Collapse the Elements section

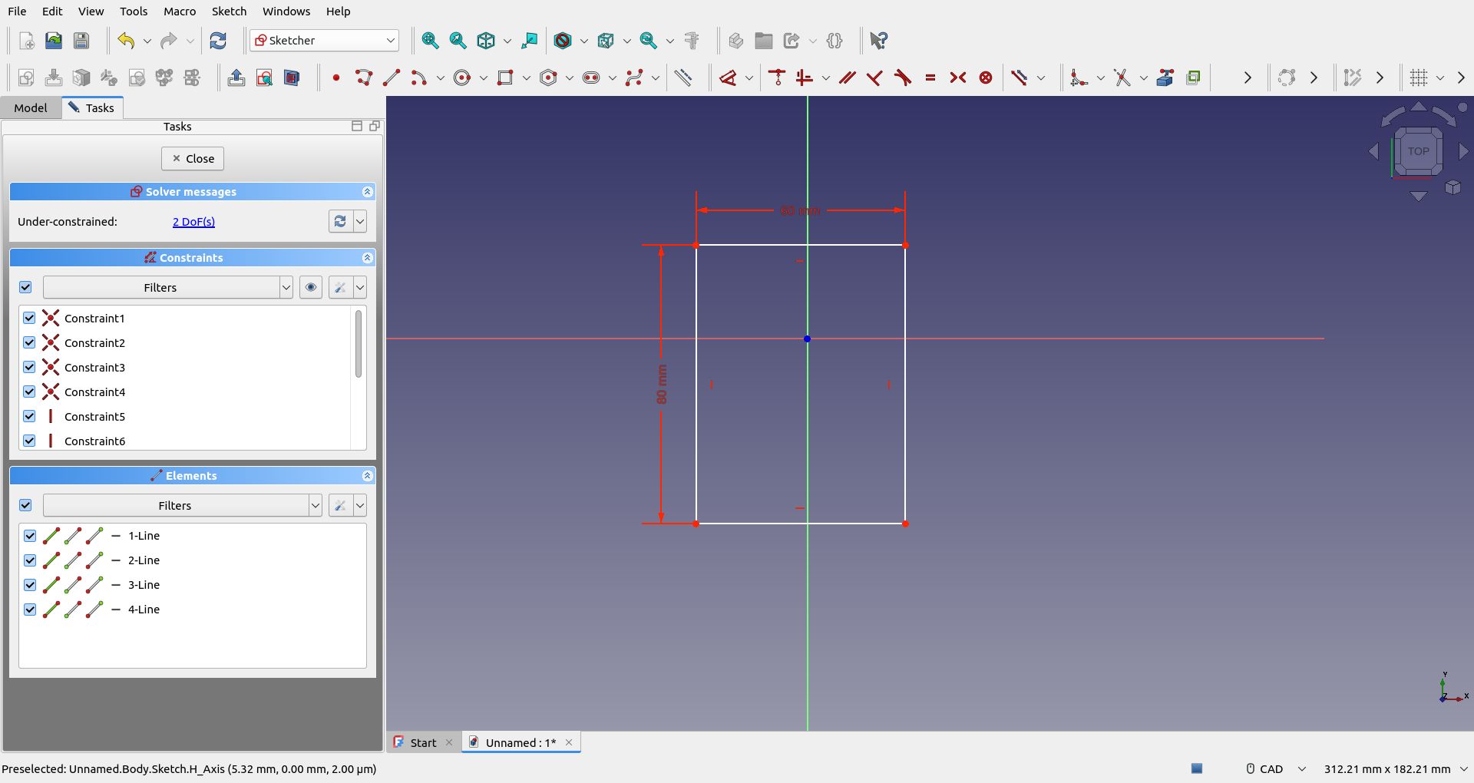tap(367, 476)
